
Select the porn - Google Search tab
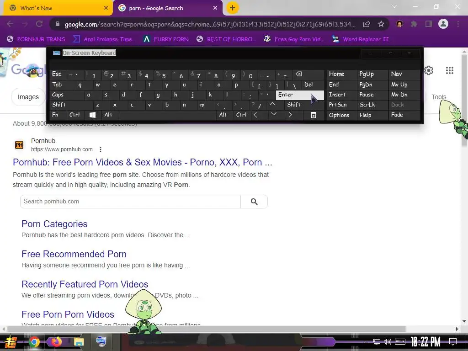168,8
